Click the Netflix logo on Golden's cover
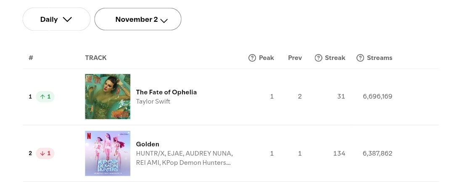Screen dimensions: 454x182 (88, 135)
